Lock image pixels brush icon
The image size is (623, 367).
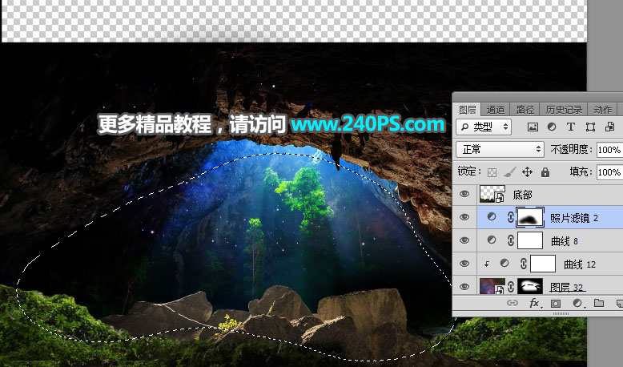[509, 171]
